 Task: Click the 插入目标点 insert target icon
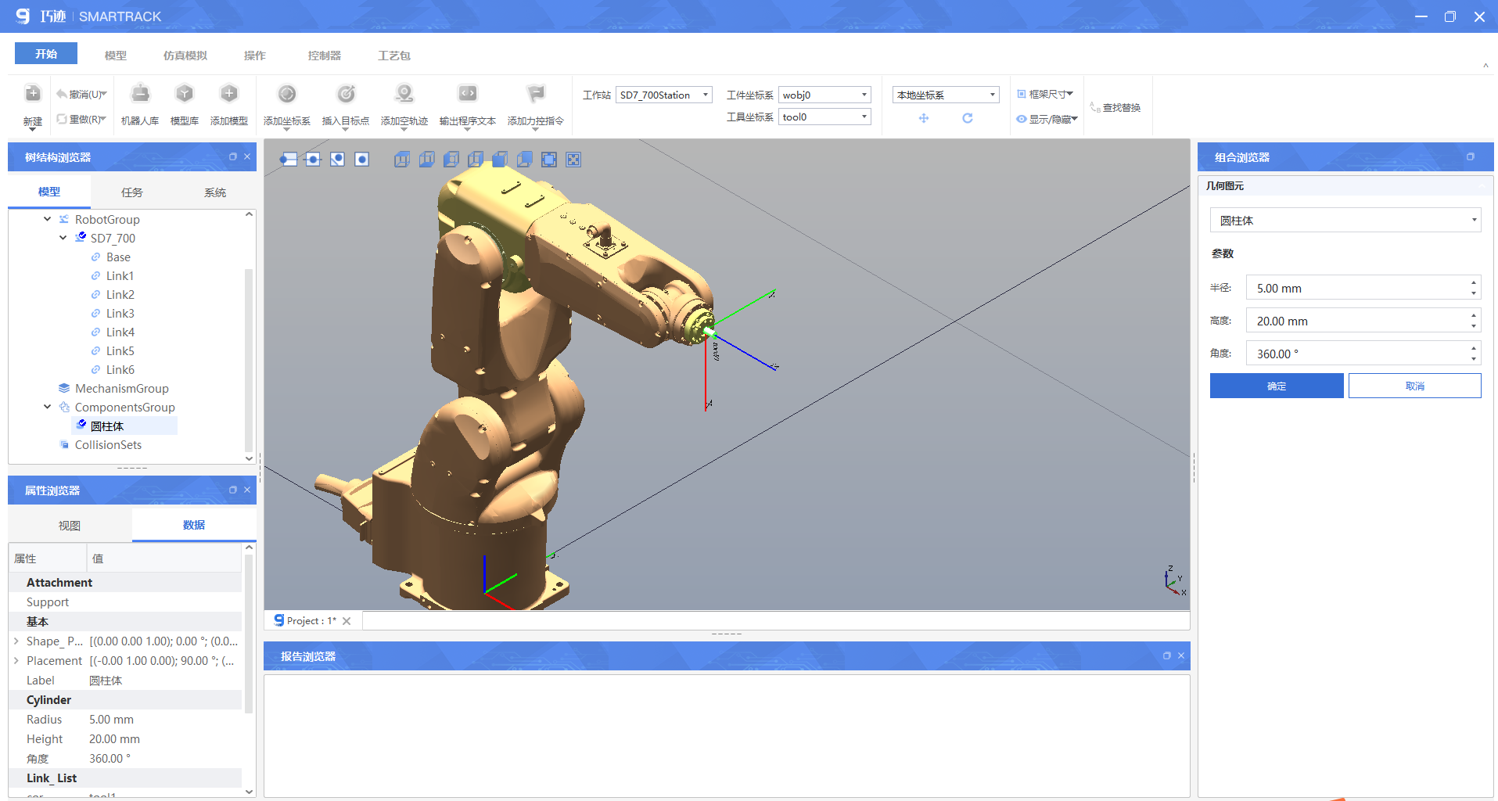(346, 95)
